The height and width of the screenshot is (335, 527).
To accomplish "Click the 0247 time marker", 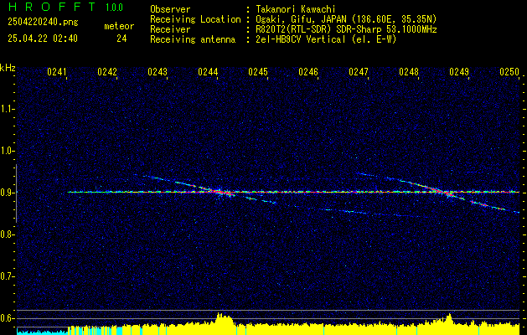I will [359, 72].
